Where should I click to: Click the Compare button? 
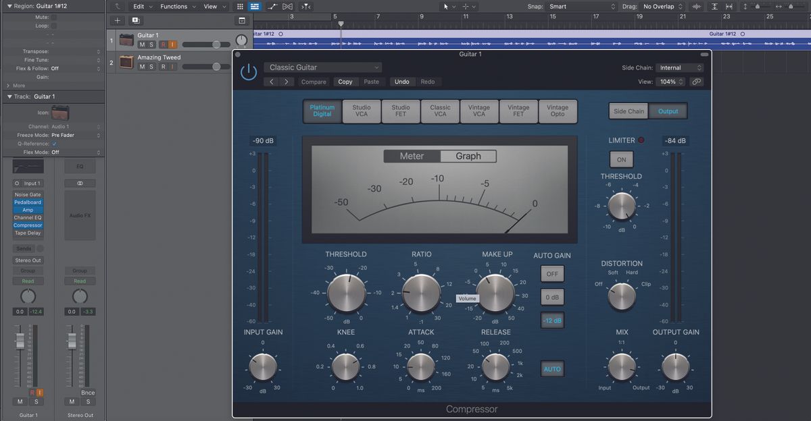313,81
